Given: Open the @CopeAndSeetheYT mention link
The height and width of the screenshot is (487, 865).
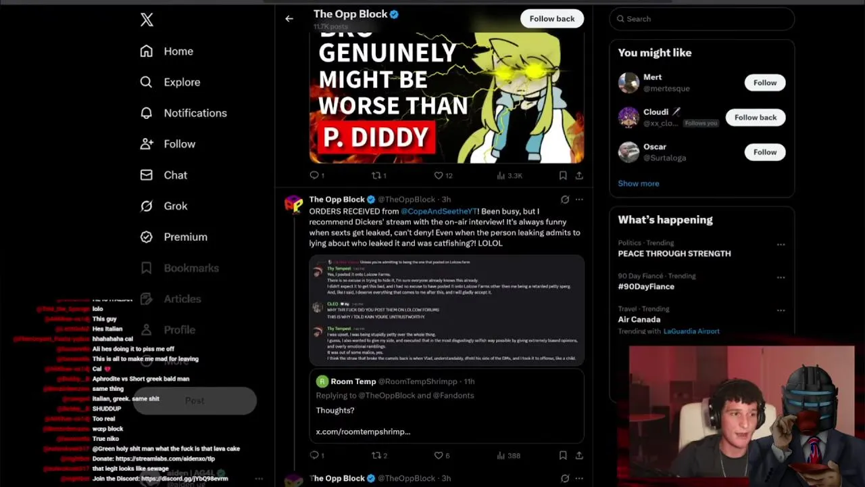Looking at the screenshot, I should pos(439,211).
